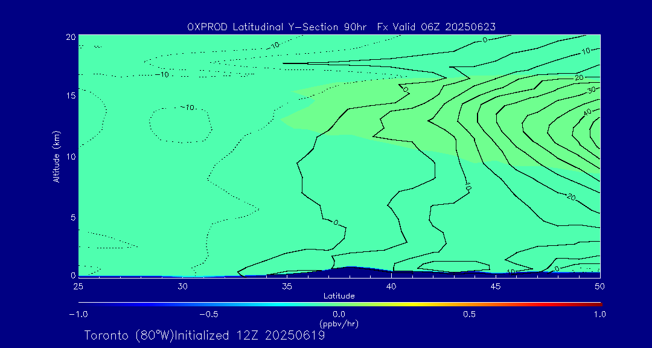Click the "-1.0" colorbar tick label

[78, 314]
